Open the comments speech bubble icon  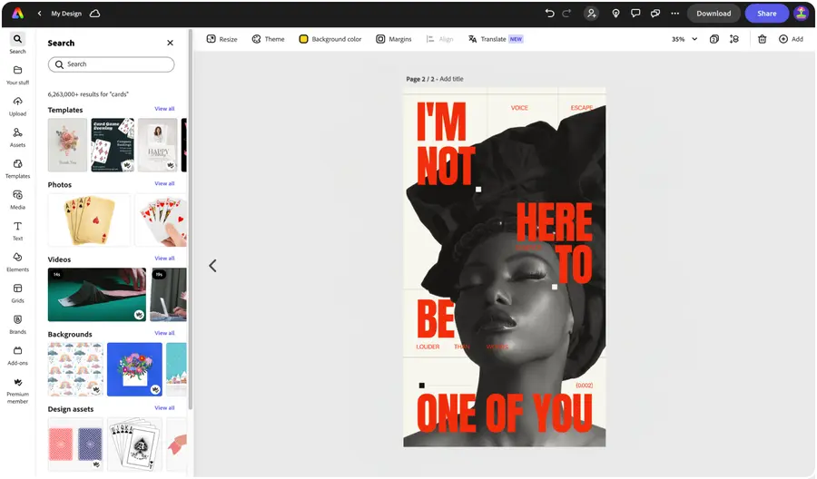tap(635, 14)
